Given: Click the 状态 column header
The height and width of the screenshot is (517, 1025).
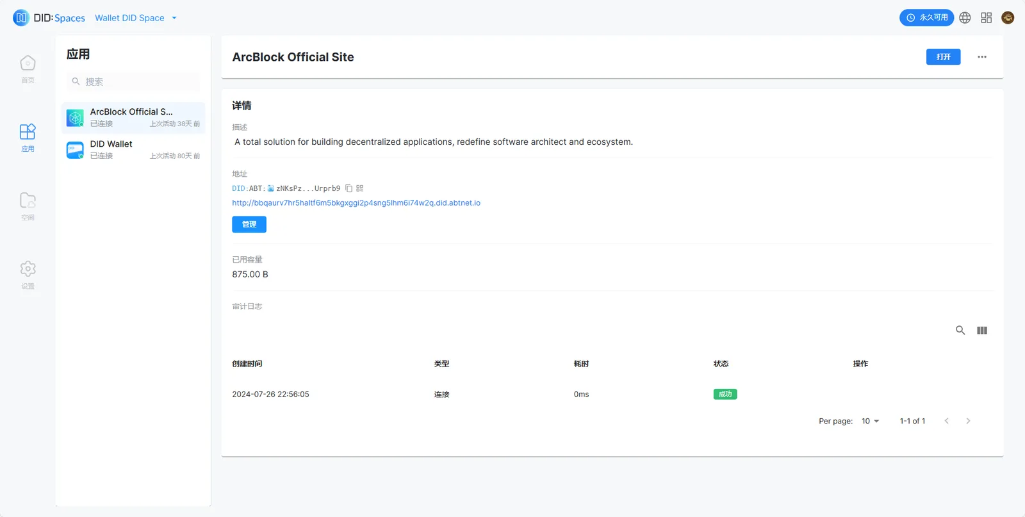Looking at the screenshot, I should 721,364.
